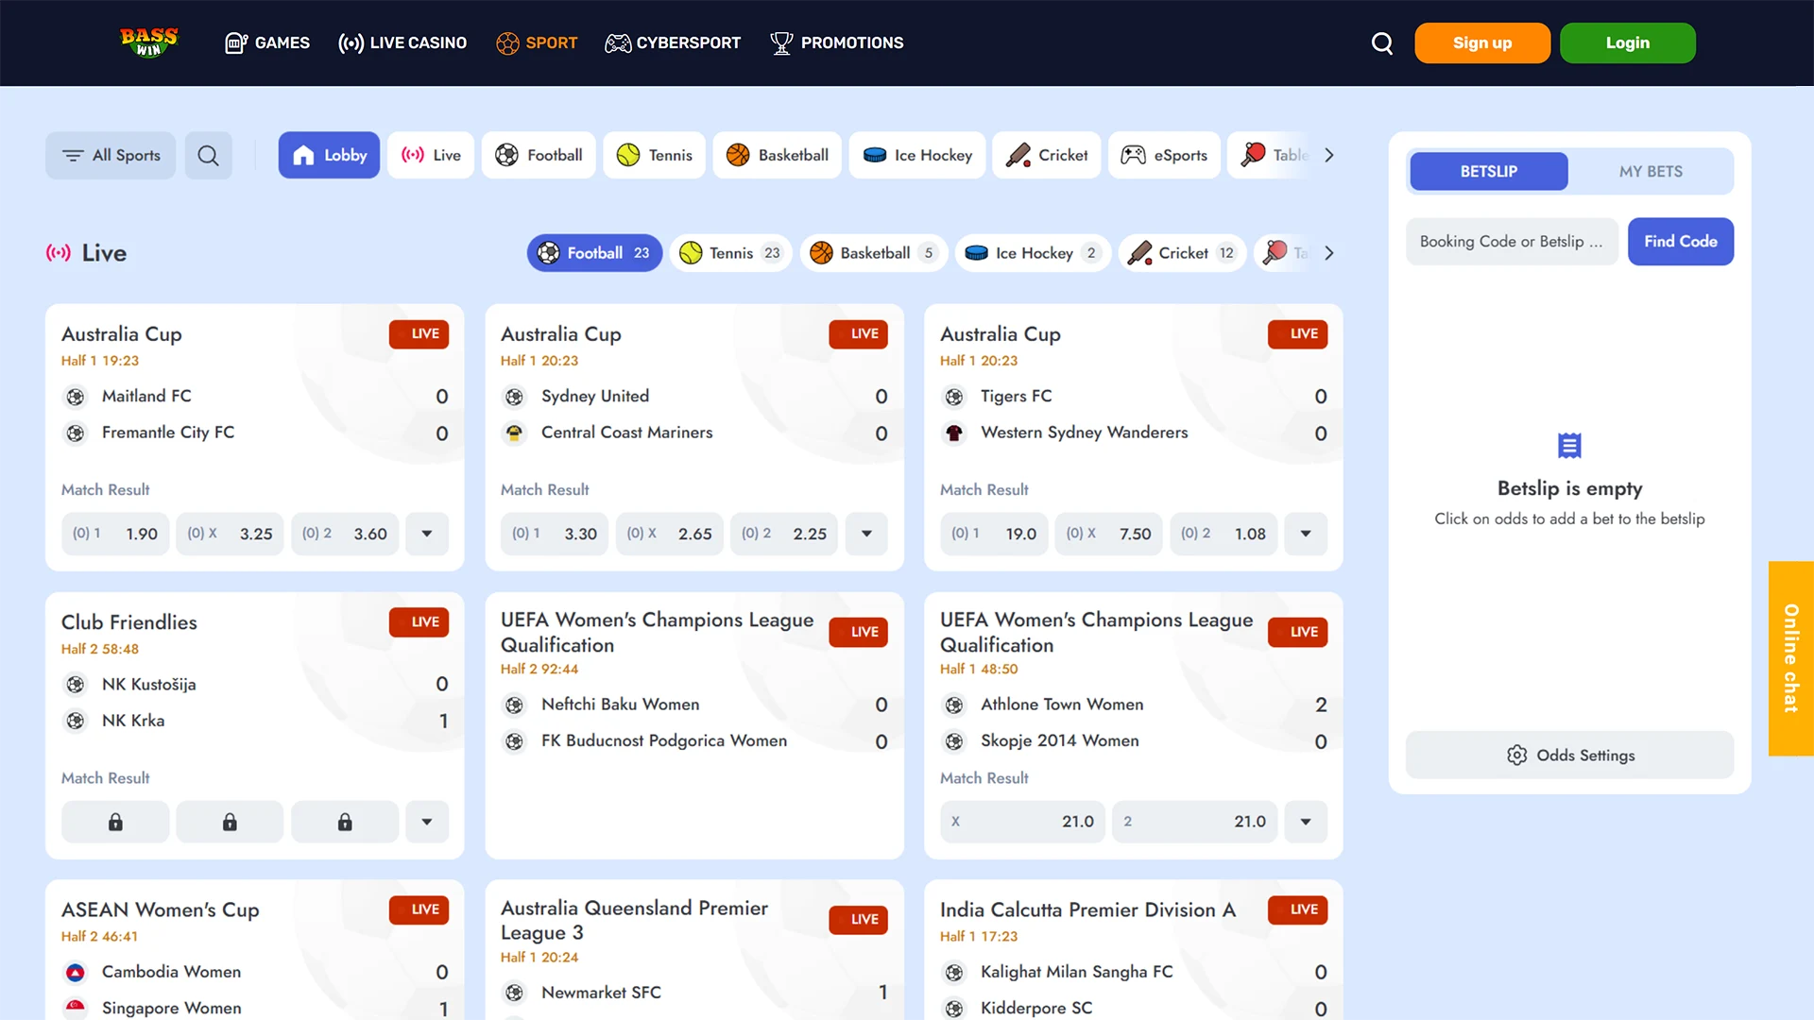
Task: Click the Bass Win logo
Action: (x=148, y=42)
